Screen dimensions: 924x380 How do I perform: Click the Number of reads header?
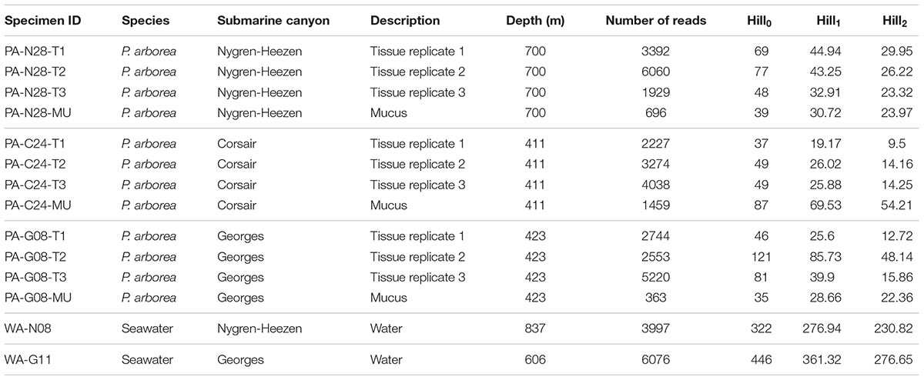click(x=651, y=20)
